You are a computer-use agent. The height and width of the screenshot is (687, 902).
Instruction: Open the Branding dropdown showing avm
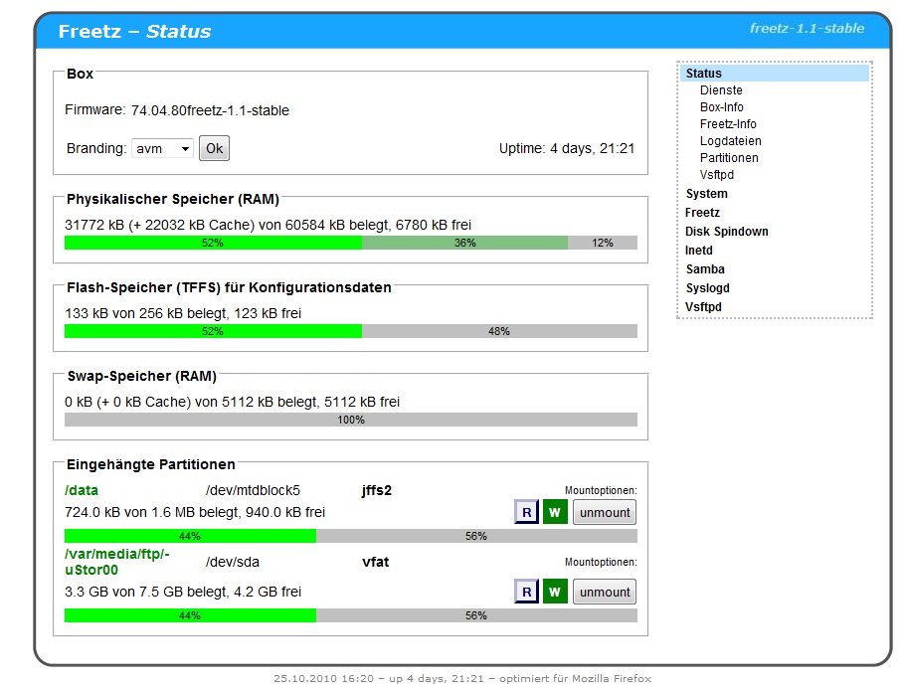click(162, 149)
